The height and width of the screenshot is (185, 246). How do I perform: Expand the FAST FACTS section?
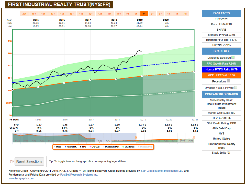click(x=221, y=13)
